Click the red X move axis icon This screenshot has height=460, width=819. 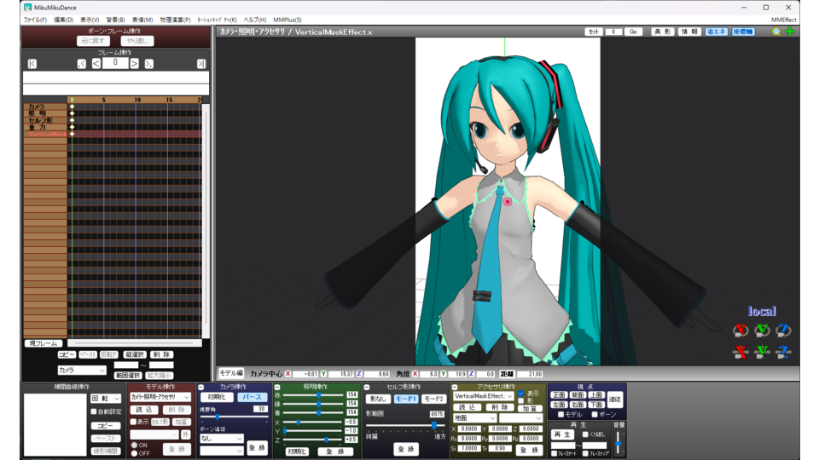coord(741,352)
